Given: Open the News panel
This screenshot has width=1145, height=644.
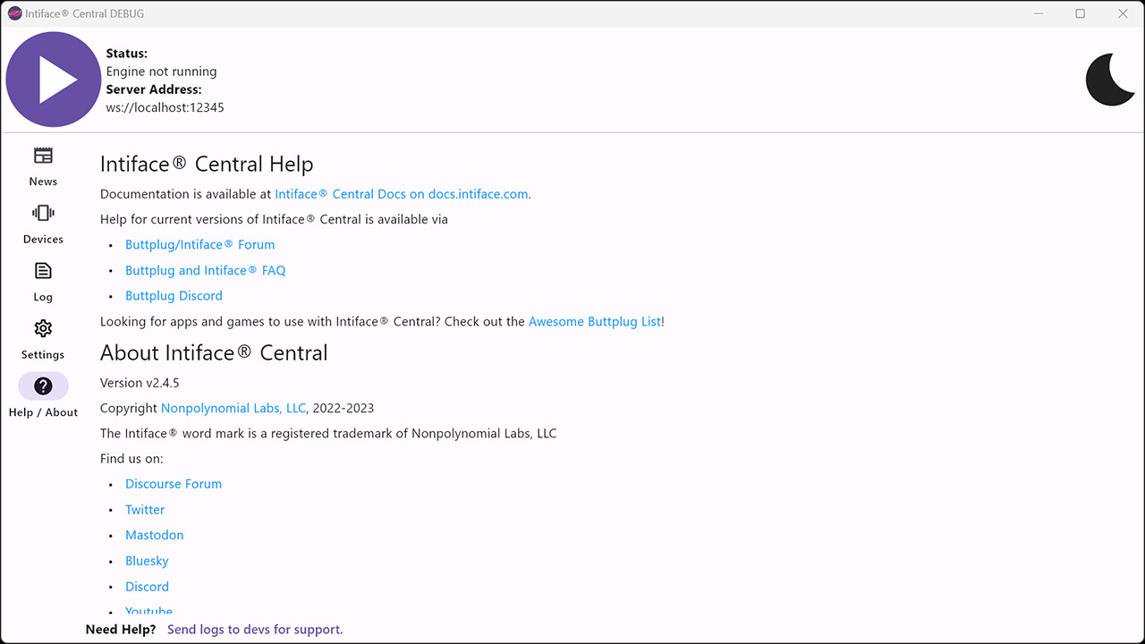Looking at the screenshot, I should pos(42,166).
